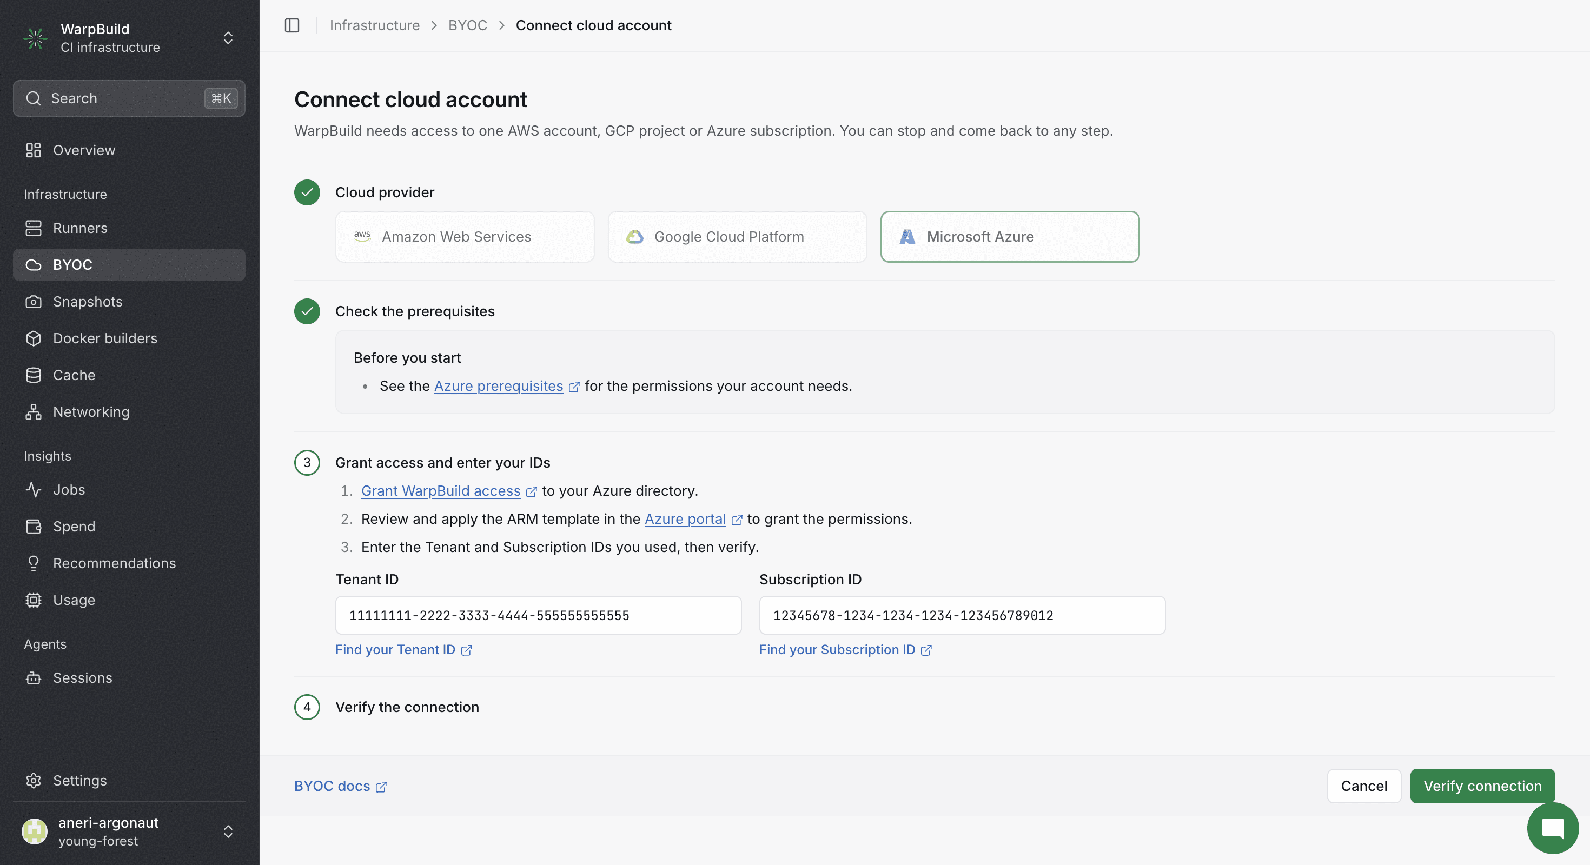Open Runners in sidebar
1590x865 pixels.
pos(129,228)
